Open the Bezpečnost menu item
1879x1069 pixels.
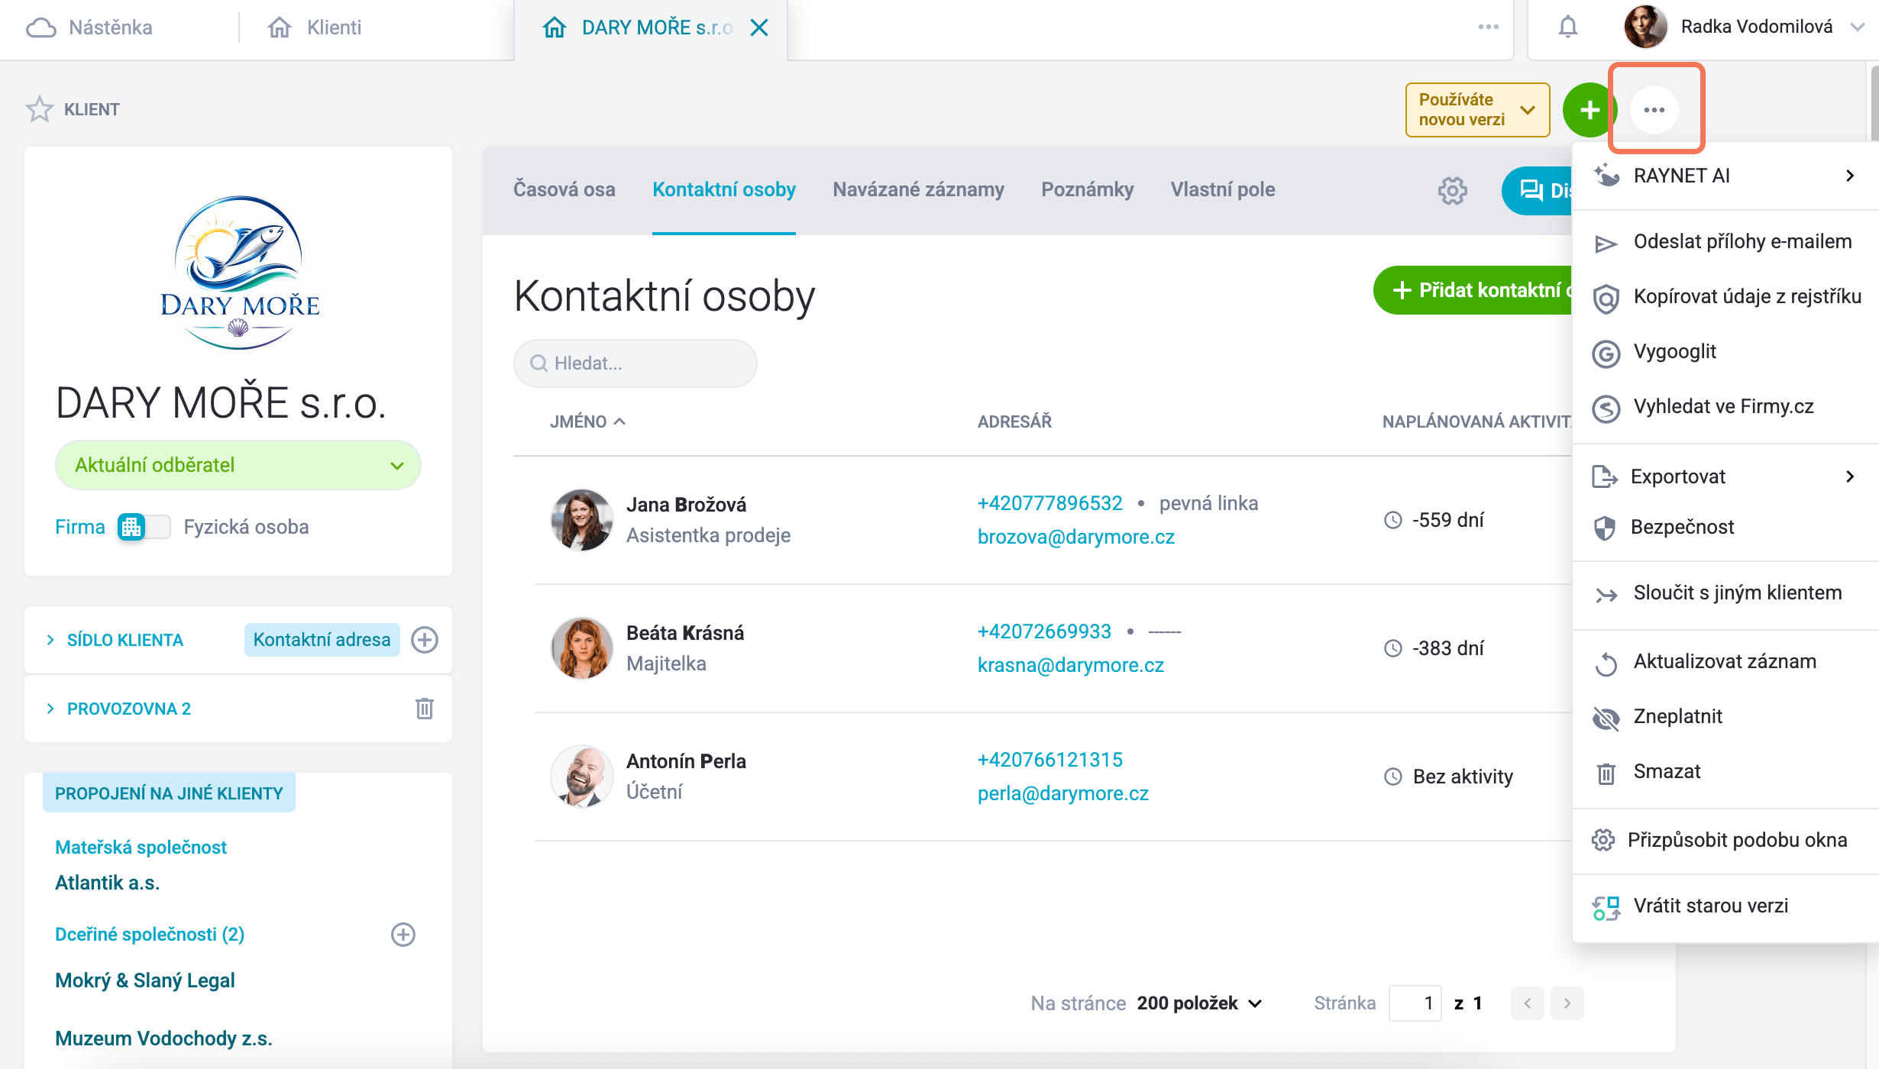[1725, 527]
